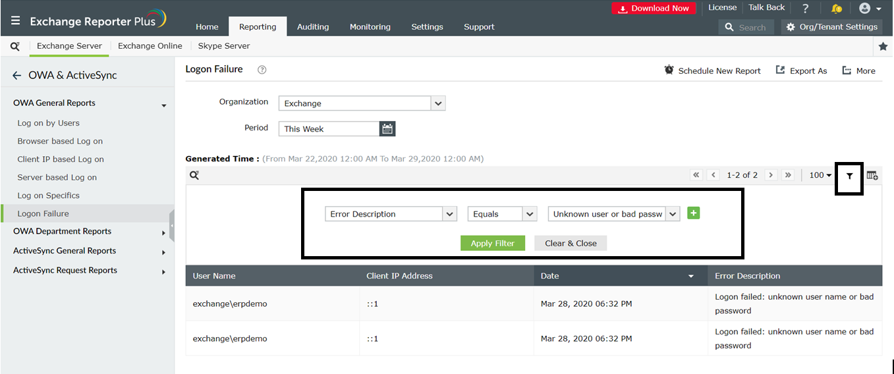This screenshot has width=894, height=374.
Task: Click Apply Filter button
Action: tap(493, 243)
